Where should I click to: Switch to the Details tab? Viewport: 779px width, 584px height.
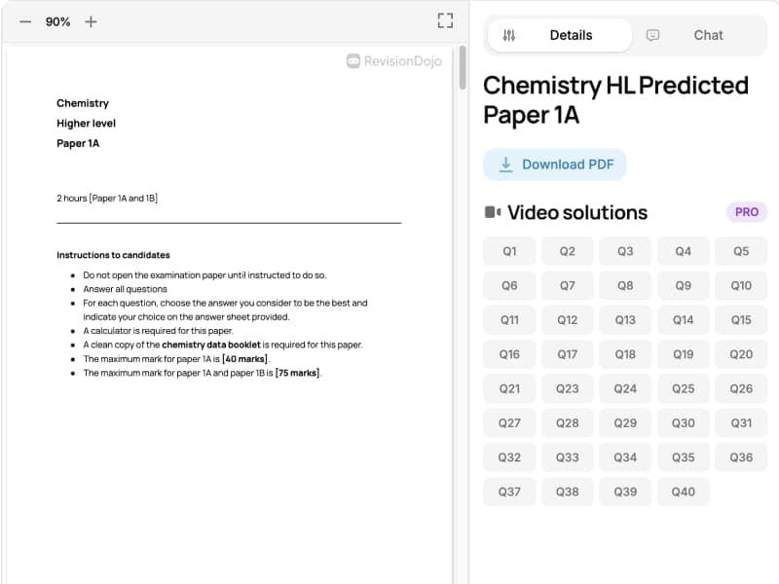571,35
